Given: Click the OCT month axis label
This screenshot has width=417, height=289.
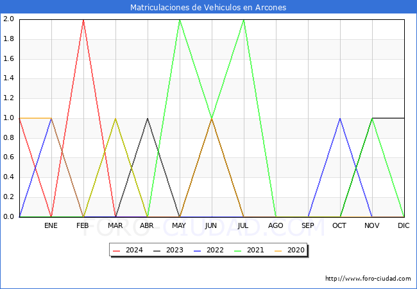Looking at the screenshot, I should pos(339,225).
